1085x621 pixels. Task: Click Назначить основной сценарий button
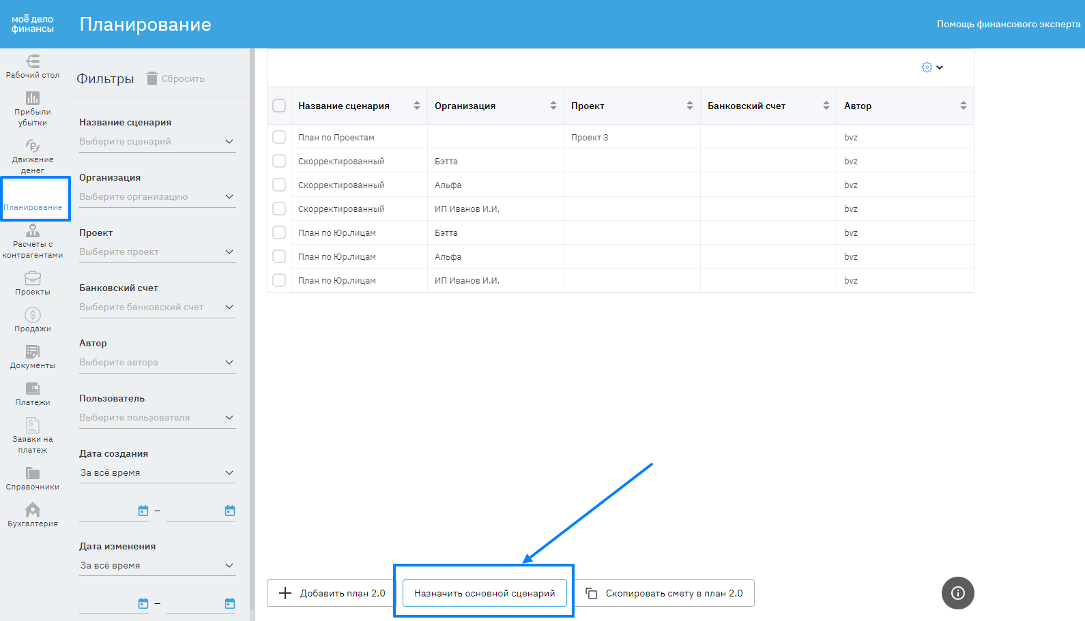point(484,593)
